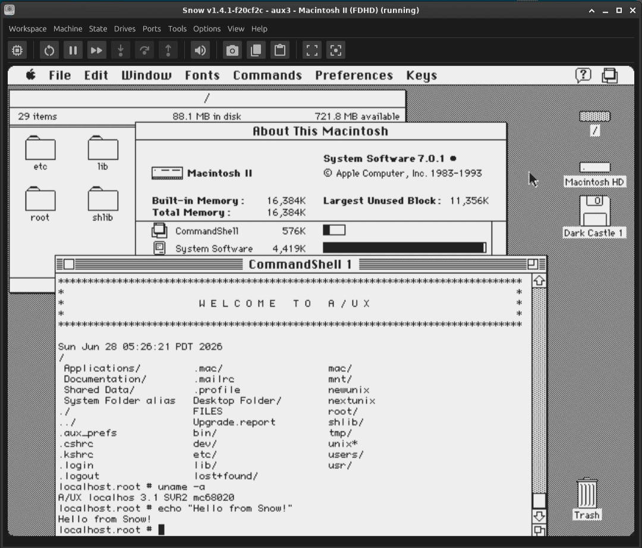The height and width of the screenshot is (548, 642).
Task: Reset the emulated machine with the reset icon
Action: click(x=49, y=51)
